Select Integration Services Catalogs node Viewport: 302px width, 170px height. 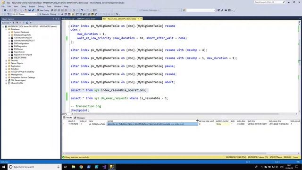[23, 77]
